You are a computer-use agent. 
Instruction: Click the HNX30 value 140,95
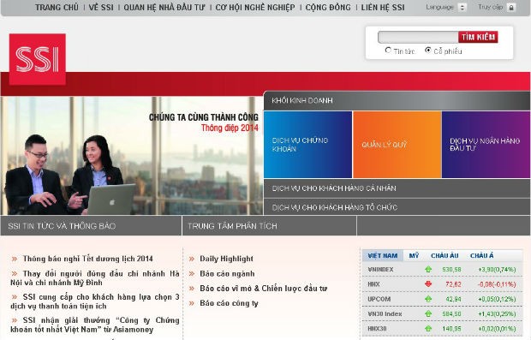pos(451,329)
